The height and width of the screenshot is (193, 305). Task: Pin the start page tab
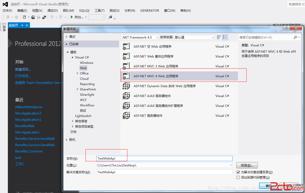coord(22,25)
